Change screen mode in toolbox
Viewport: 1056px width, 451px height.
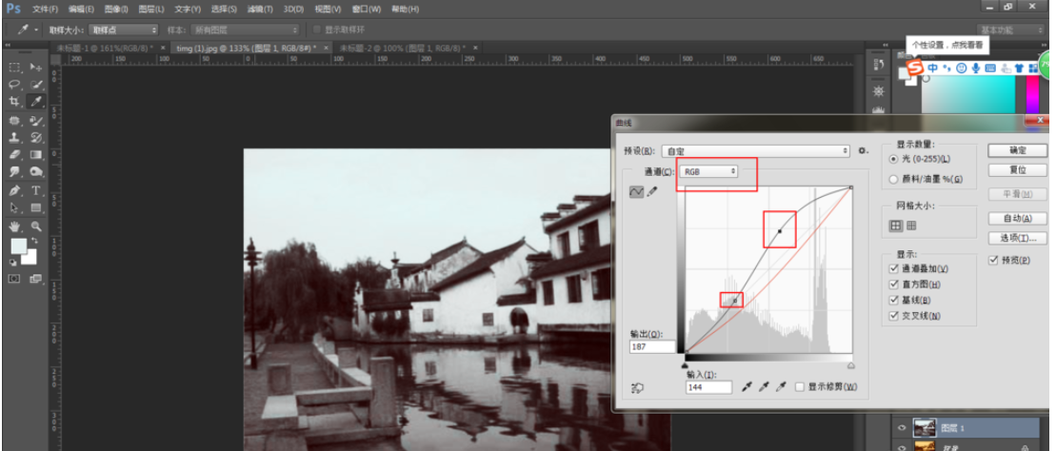tap(36, 279)
